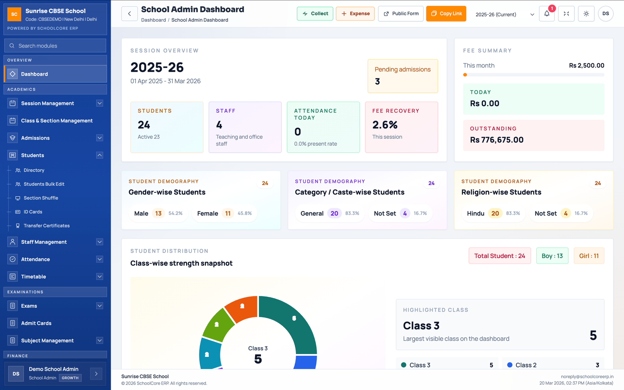Viewport: 624px width, 390px height.
Task: Open the notification bell icon
Action: click(x=547, y=13)
